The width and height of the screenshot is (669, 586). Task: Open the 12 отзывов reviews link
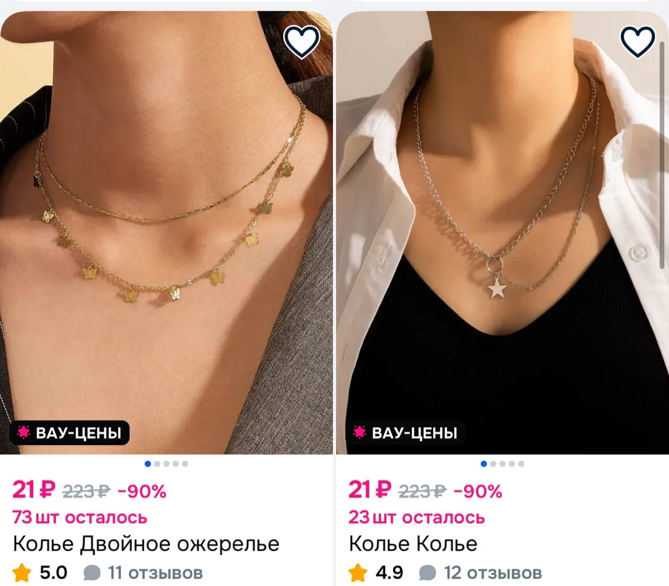pyautogui.click(x=493, y=573)
